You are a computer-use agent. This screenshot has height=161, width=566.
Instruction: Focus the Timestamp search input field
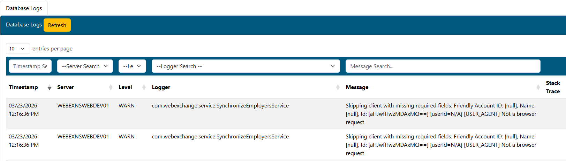(x=30, y=66)
